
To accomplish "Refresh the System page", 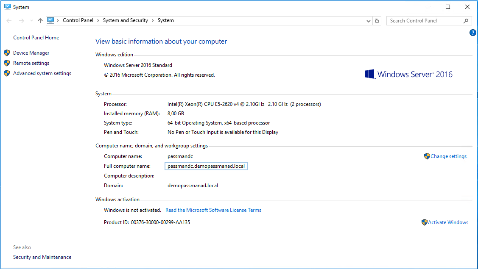I will (377, 21).
